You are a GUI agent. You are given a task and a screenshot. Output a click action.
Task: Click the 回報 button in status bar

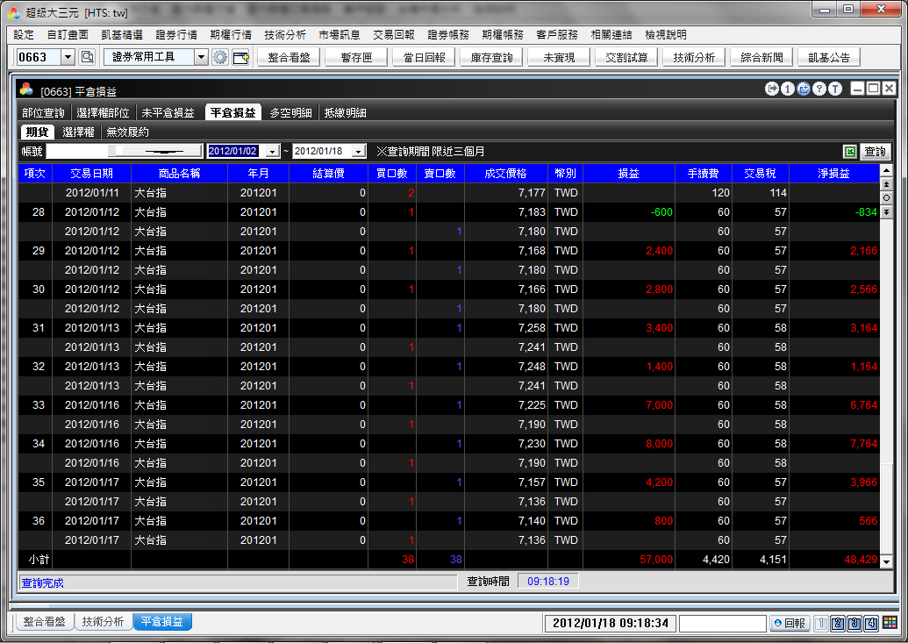(790, 624)
